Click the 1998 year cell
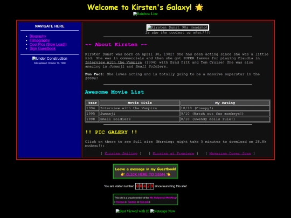The height and width of the screenshot is (218, 291). (x=92, y=119)
